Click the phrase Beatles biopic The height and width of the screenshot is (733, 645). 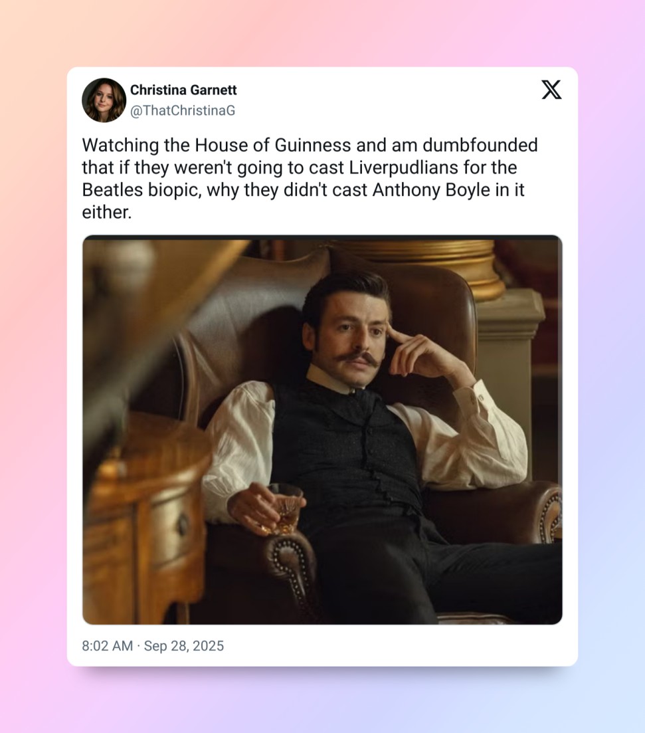tap(141, 190)
